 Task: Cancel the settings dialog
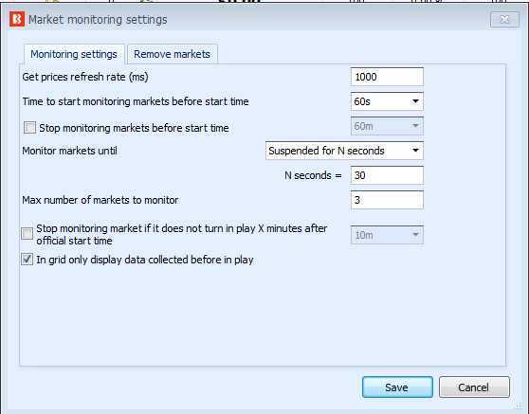[474, 387]
